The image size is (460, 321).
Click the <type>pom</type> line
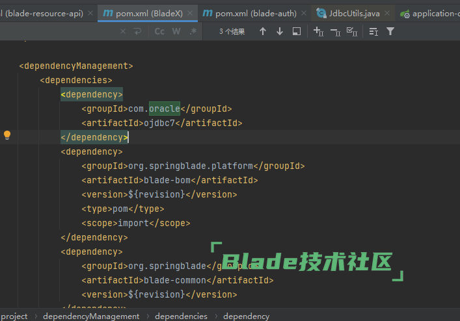tap(123, 209)
